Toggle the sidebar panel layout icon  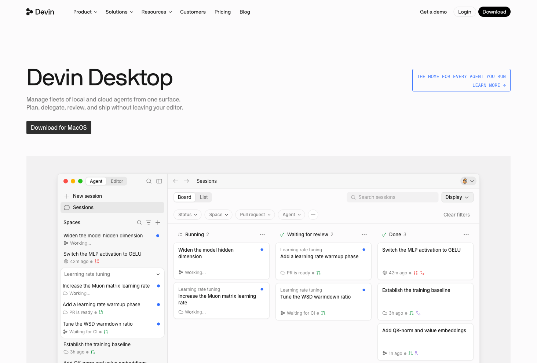click(x=159, y=181)
